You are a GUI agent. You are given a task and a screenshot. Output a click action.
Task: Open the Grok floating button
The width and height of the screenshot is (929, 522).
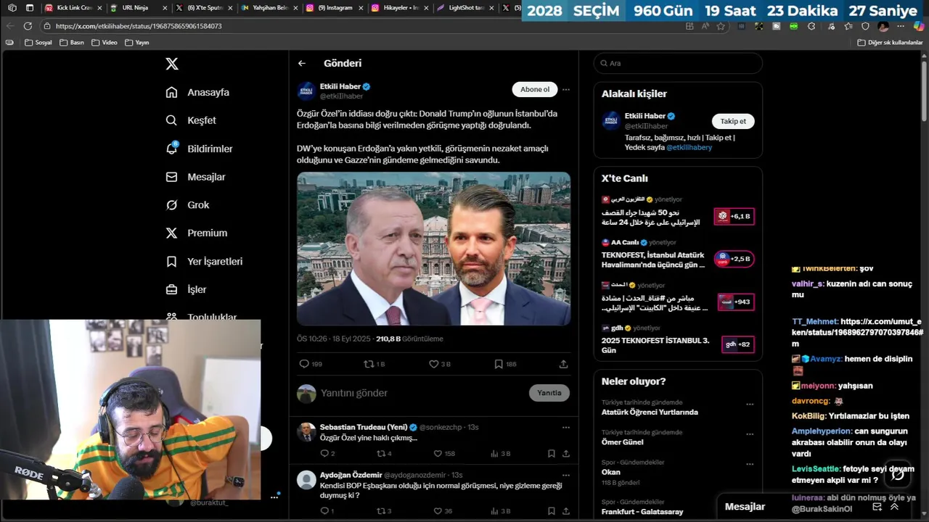pos(898,474)
